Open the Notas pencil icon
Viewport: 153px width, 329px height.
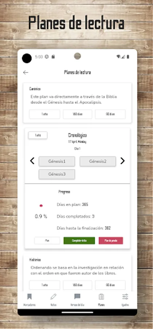pos(53,297)
